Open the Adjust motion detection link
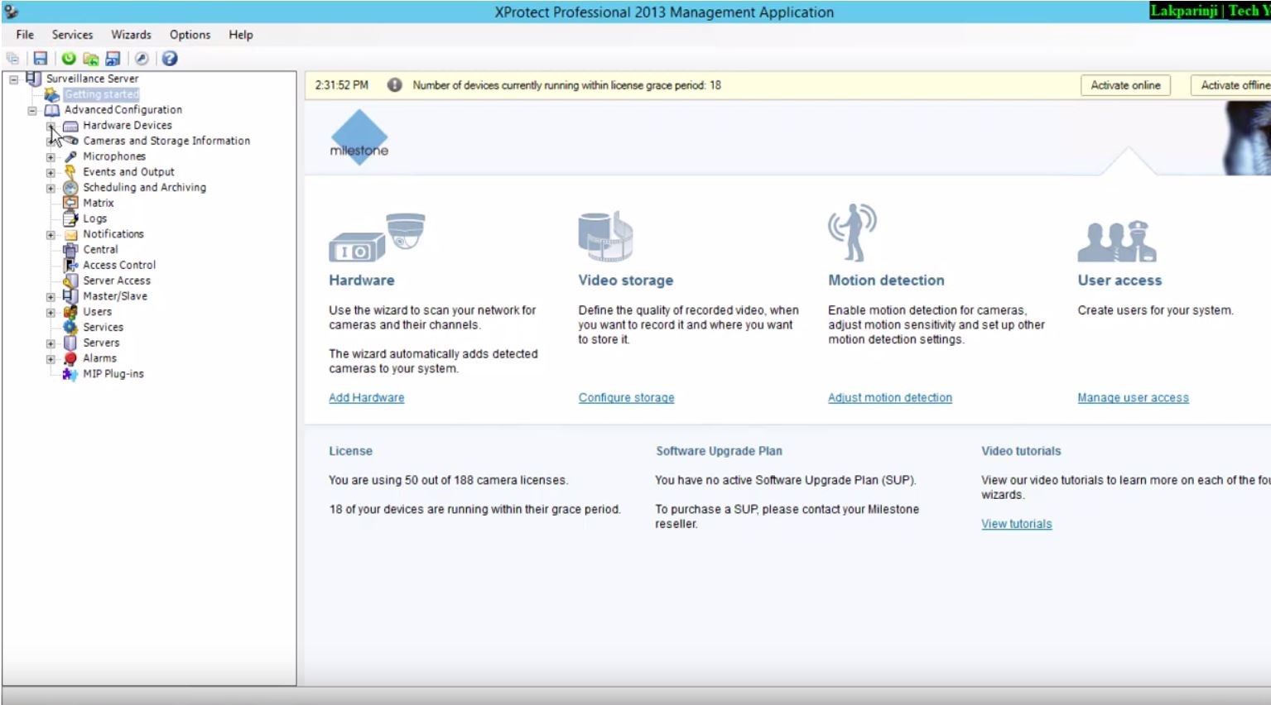The width and height of the screenshot is (1271, 705). point(890,398)
